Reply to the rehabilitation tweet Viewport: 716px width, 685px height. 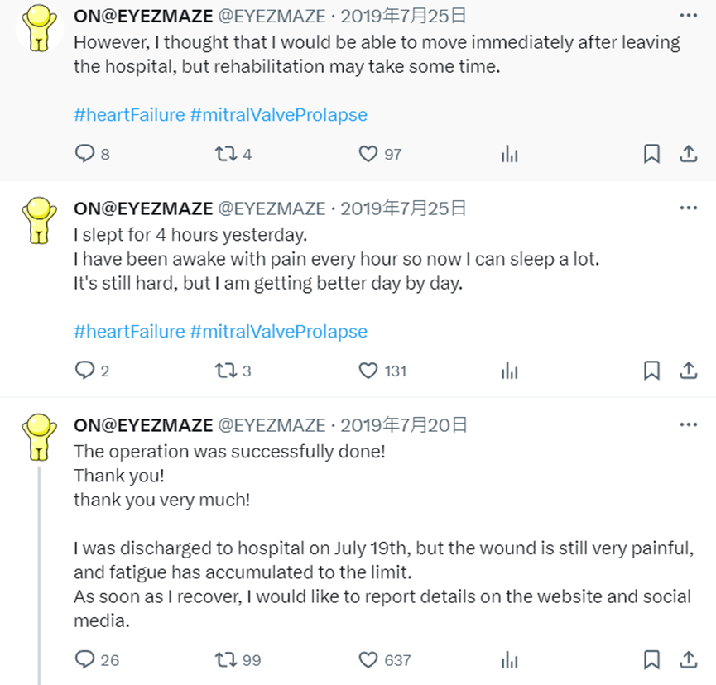point(85,154)
